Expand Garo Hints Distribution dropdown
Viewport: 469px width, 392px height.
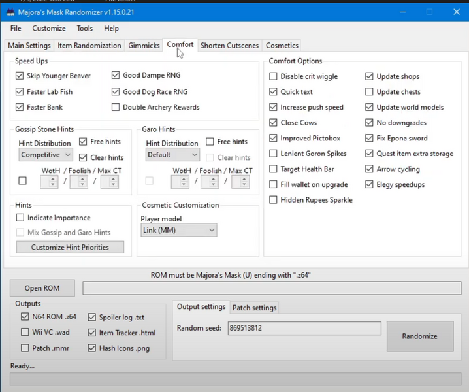tap(172, 155)
